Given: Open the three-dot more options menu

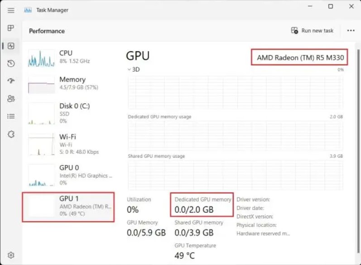Looking at the screenshot, I should pyautogui.click(x=351, y=31).
